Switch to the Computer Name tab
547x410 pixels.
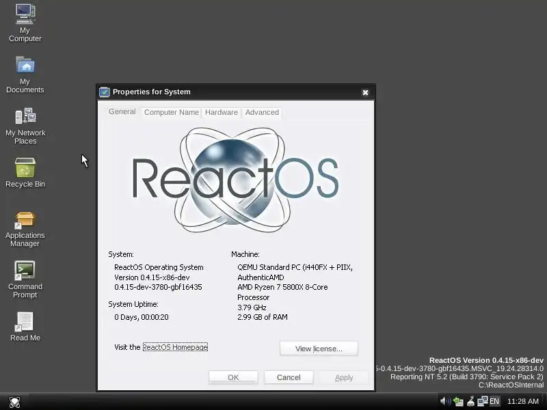pyautogui.click(x=172, y=112)
